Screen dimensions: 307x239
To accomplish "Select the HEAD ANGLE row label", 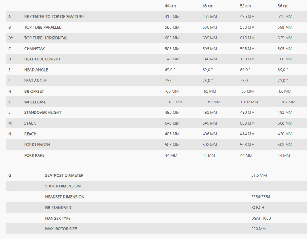I will click(36, 70).
